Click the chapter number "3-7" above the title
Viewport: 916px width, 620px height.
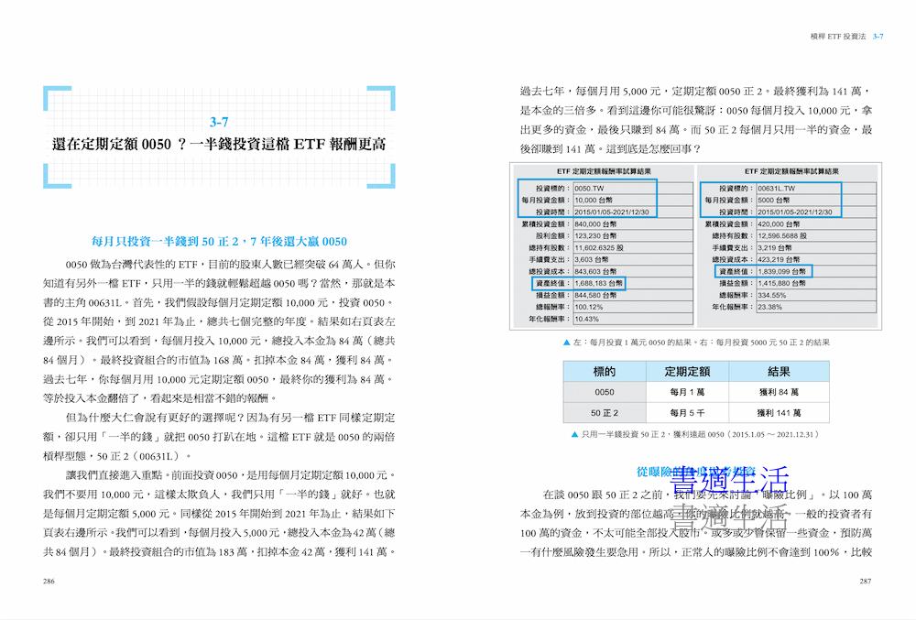tap(219, 122)
